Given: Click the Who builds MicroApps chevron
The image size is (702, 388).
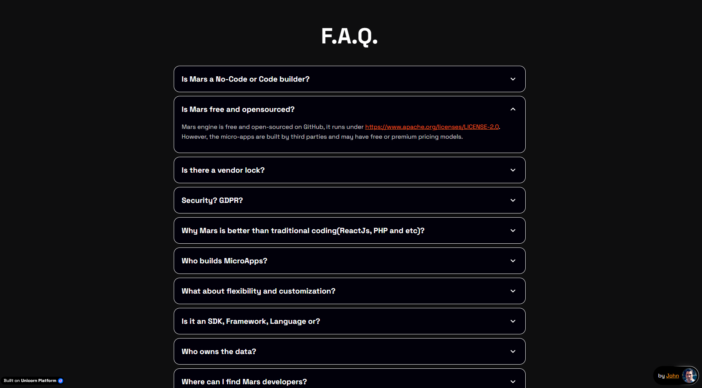Looking at the screenshot, I should click(513, 261).
